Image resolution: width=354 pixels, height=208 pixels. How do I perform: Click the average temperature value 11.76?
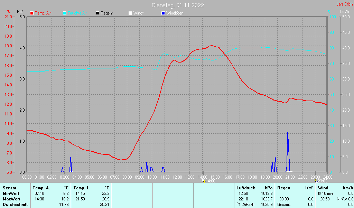[64, 205]
